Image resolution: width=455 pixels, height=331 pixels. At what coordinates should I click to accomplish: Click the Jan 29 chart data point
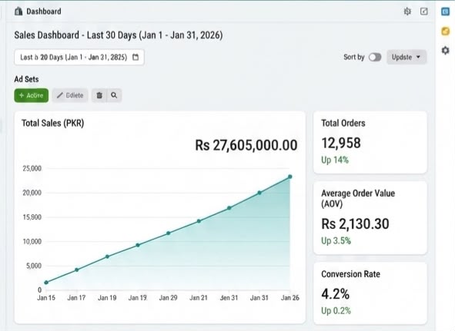[x=169, y=233]
